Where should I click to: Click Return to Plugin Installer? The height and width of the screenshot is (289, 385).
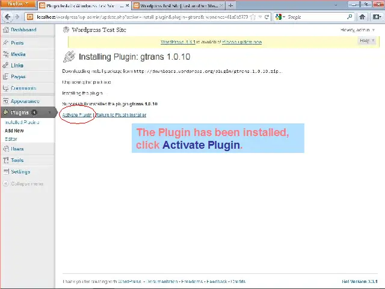point(121,115)
